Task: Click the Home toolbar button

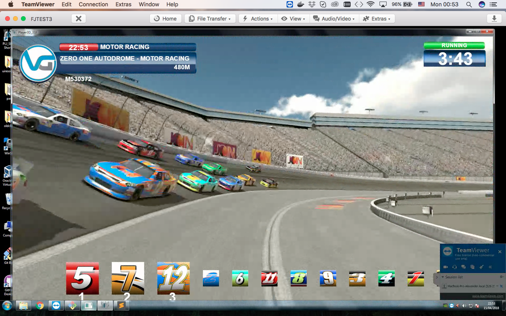Action: pos(166,19)
